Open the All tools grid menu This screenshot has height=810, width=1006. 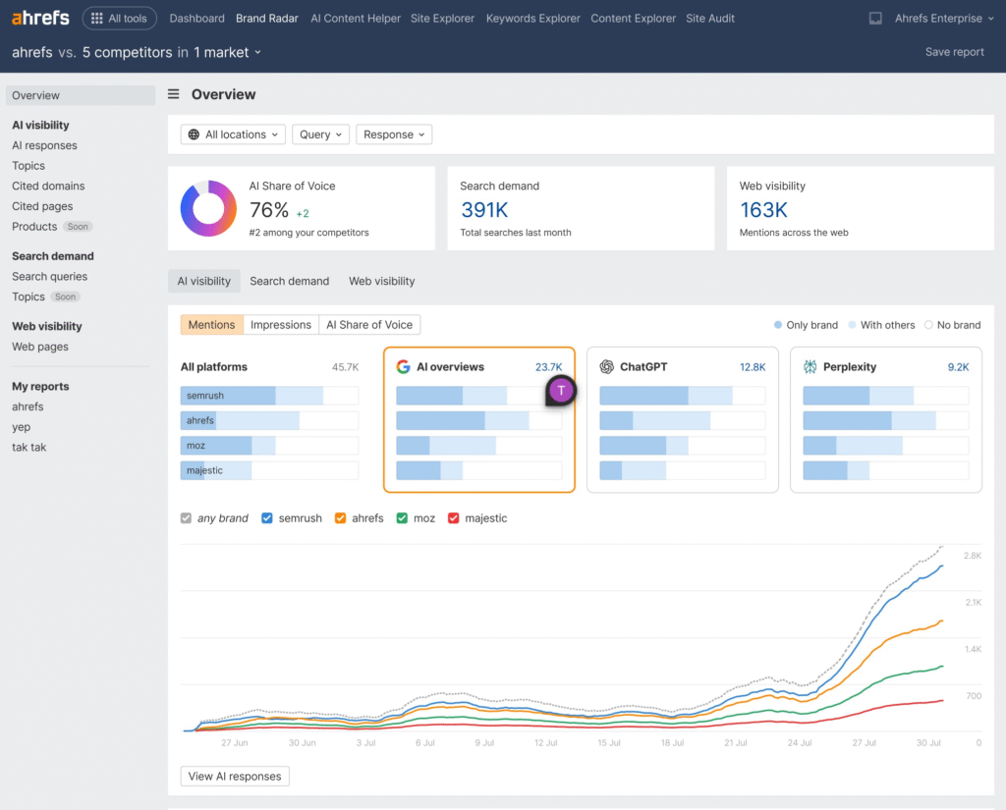[119, 19]
